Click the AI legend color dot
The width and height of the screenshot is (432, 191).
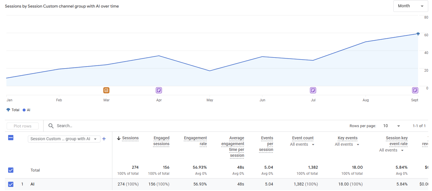coord(24,110)
